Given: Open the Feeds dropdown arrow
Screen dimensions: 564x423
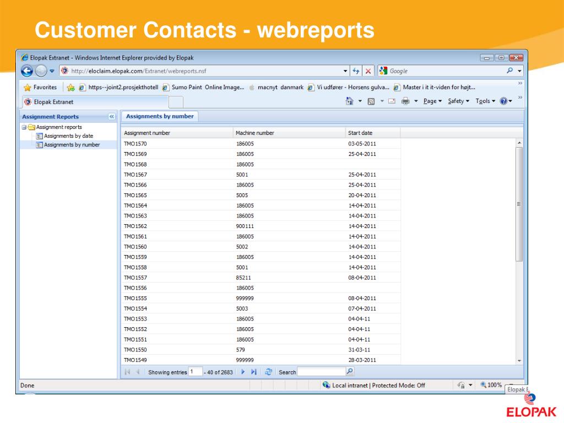Looking at the screenshot, I should point(382,101).
